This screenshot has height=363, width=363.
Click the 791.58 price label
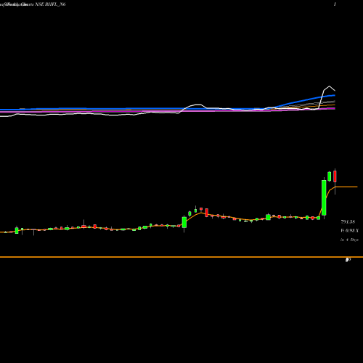(x=348, y=221)
